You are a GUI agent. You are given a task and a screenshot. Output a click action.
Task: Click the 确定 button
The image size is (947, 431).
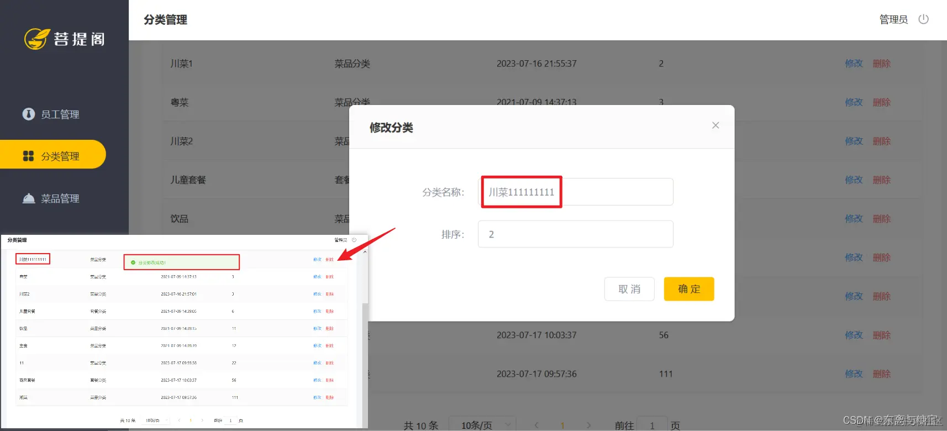point(689,289)
